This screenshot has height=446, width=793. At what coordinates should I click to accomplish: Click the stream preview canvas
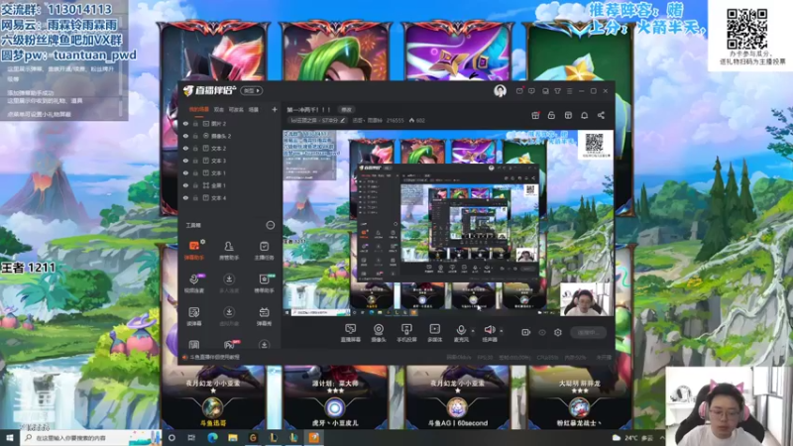[448, 223]
